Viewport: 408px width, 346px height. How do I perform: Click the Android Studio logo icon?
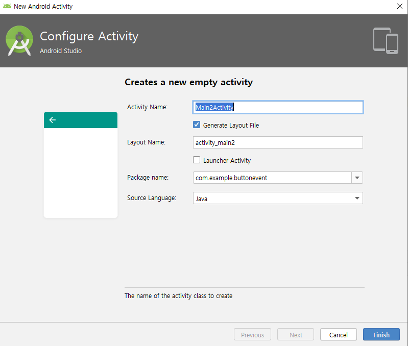19,41
